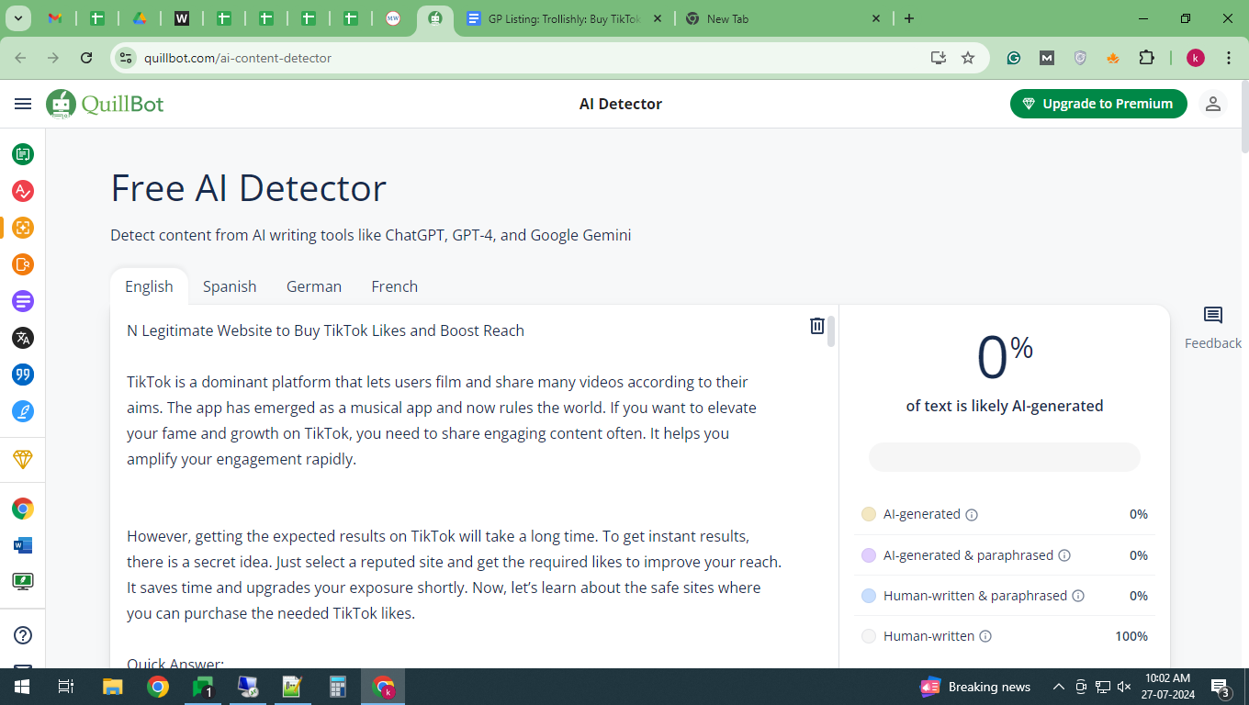Select the AI Detector sidebar icon
Screen dimensions: 1249x705
(23, 228)
